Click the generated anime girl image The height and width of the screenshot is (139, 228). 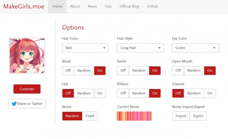point(27,56)
